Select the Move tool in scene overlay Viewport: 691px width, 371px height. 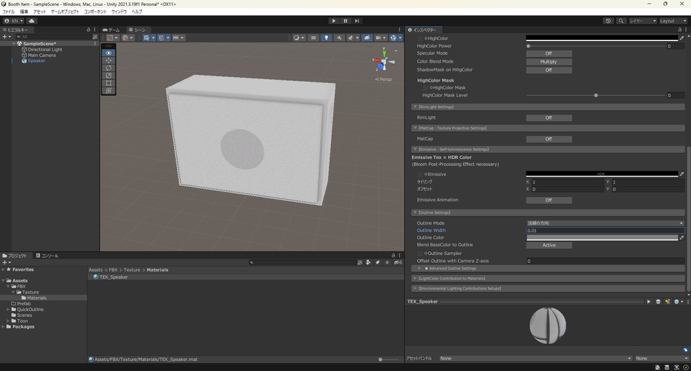tap(109, 61)
